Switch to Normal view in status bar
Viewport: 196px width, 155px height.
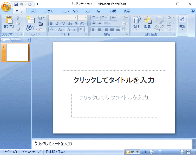[x=128, y=152]
